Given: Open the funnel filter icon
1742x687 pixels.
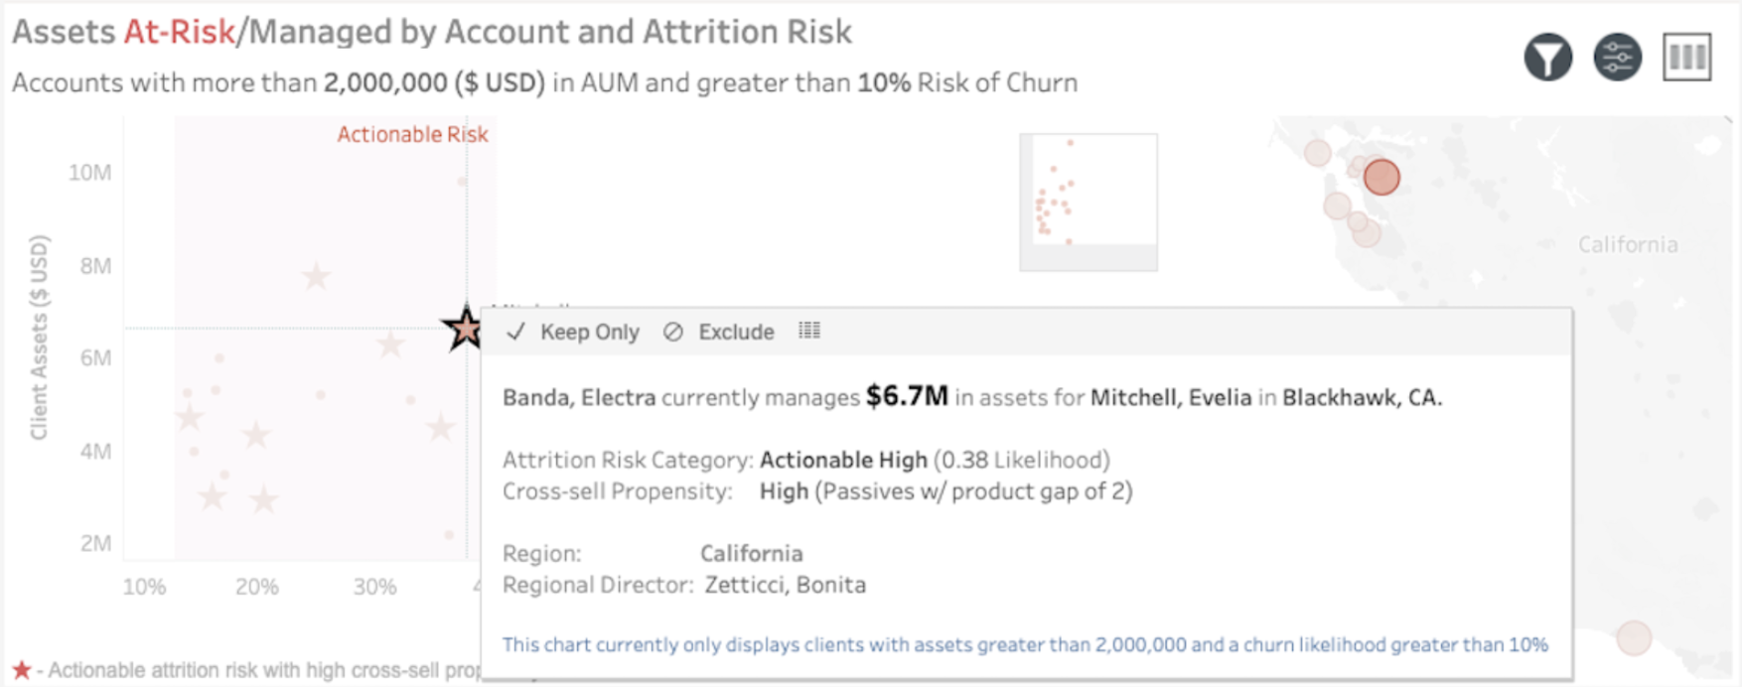Looking at the screenshot, I should [1547, 58].
